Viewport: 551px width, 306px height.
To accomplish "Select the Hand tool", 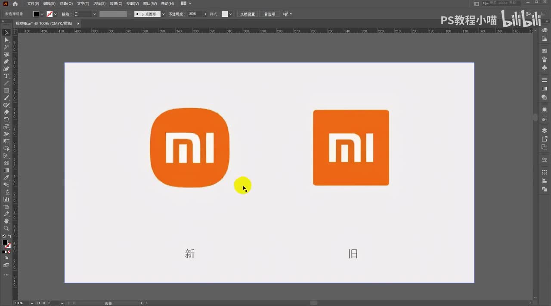I will (x=6, y=221).
